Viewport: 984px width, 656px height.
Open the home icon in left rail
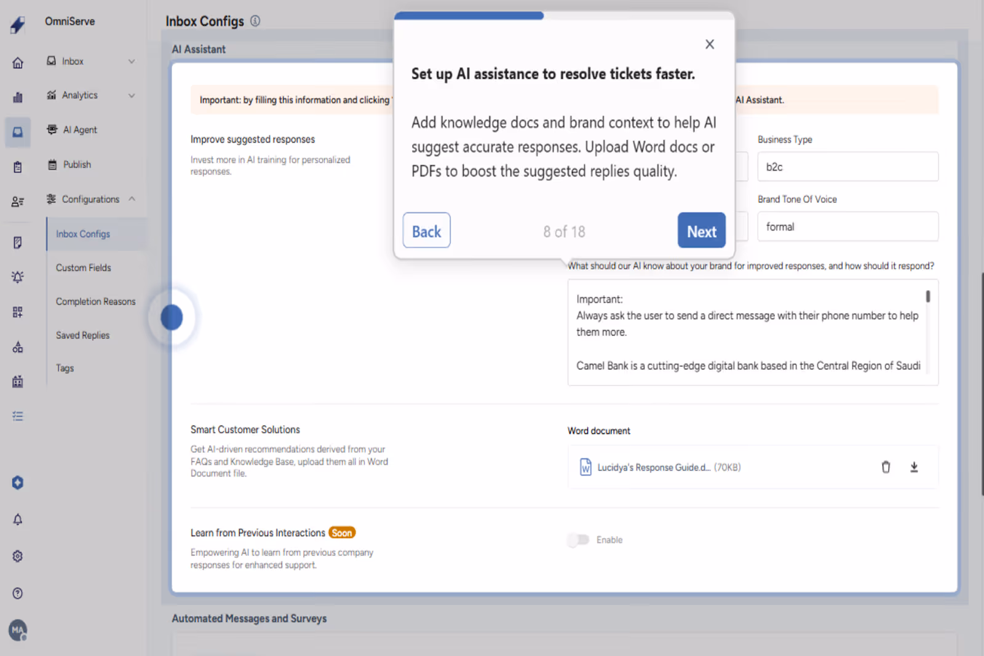18,63
